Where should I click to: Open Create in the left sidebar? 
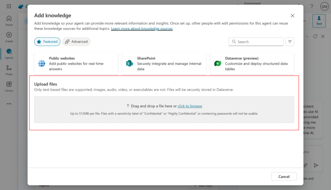[x=9, y=37]
